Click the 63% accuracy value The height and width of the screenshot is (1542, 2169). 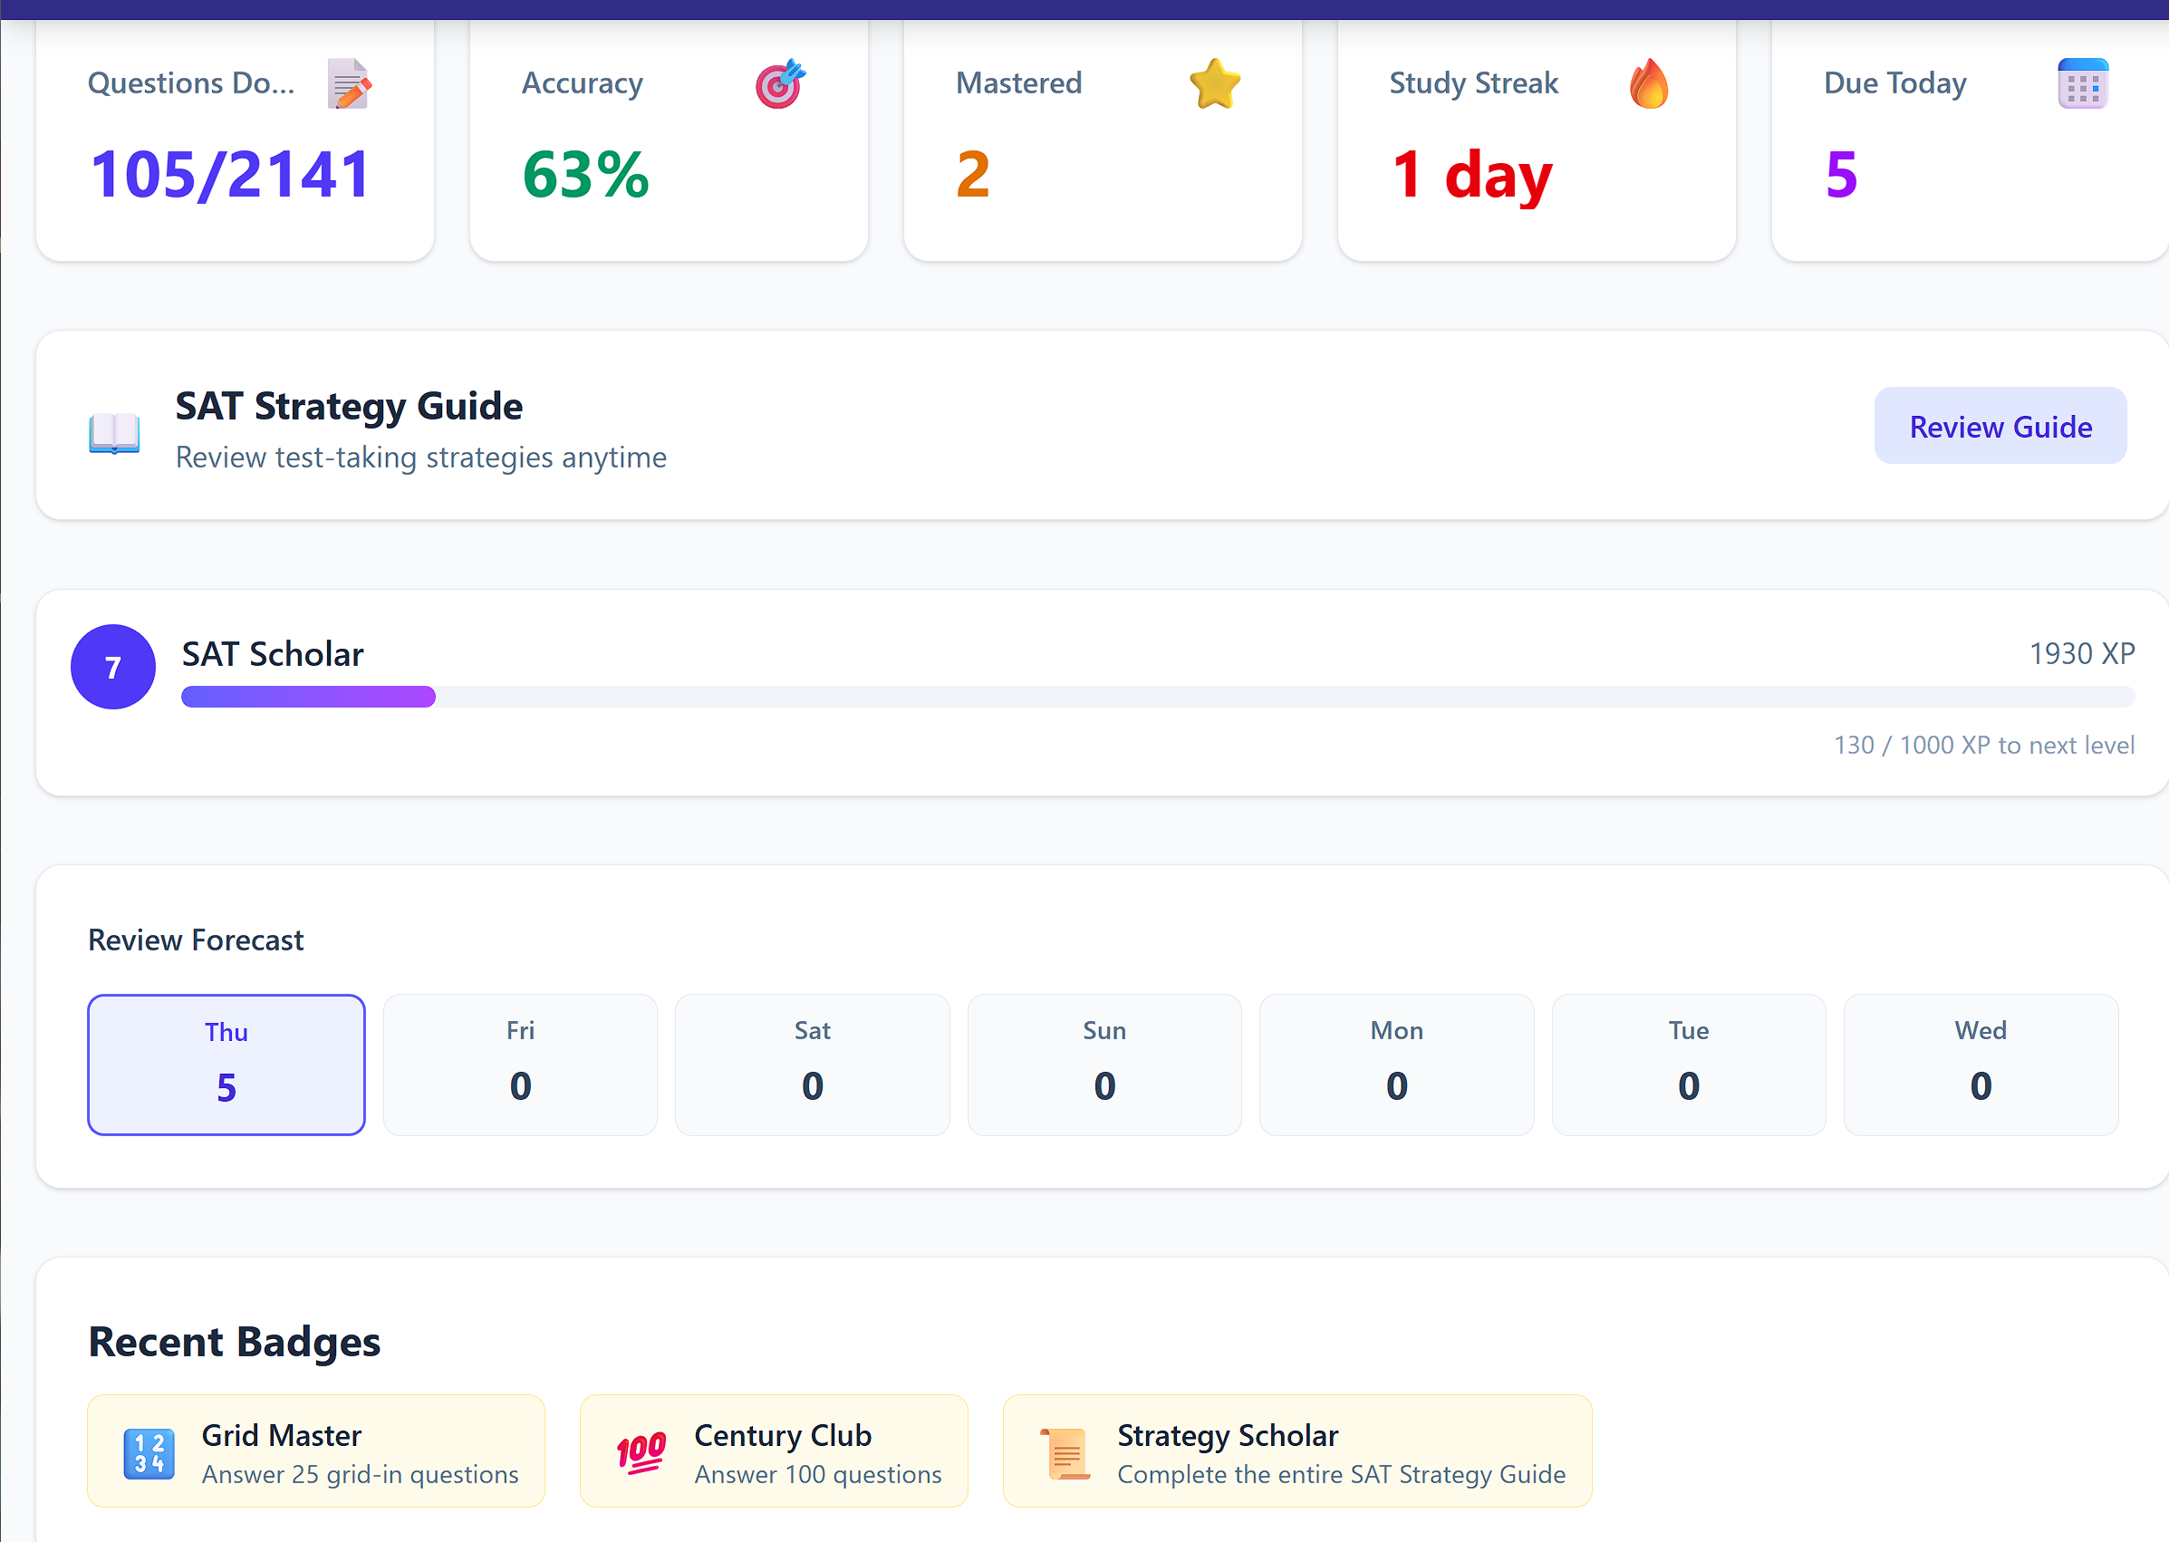586,175
